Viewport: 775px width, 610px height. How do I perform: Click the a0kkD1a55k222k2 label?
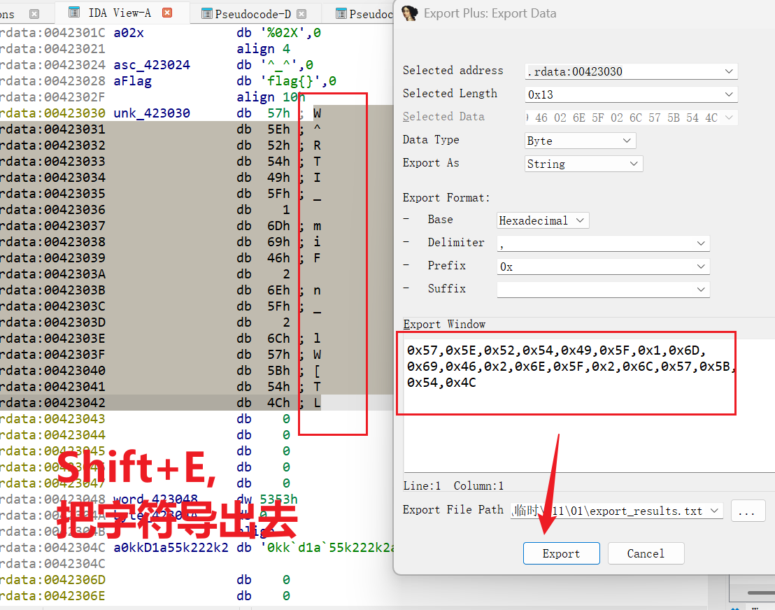(171, 548)
